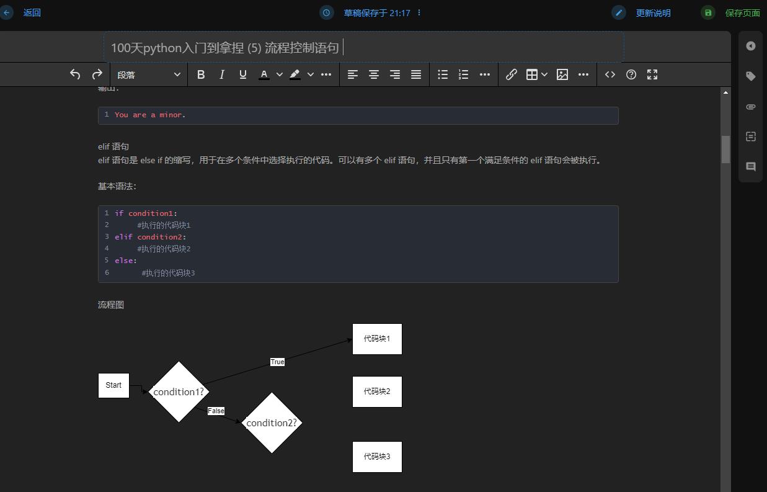
Task: Open the templates panel in sidebar
Action: coord(751,136)
